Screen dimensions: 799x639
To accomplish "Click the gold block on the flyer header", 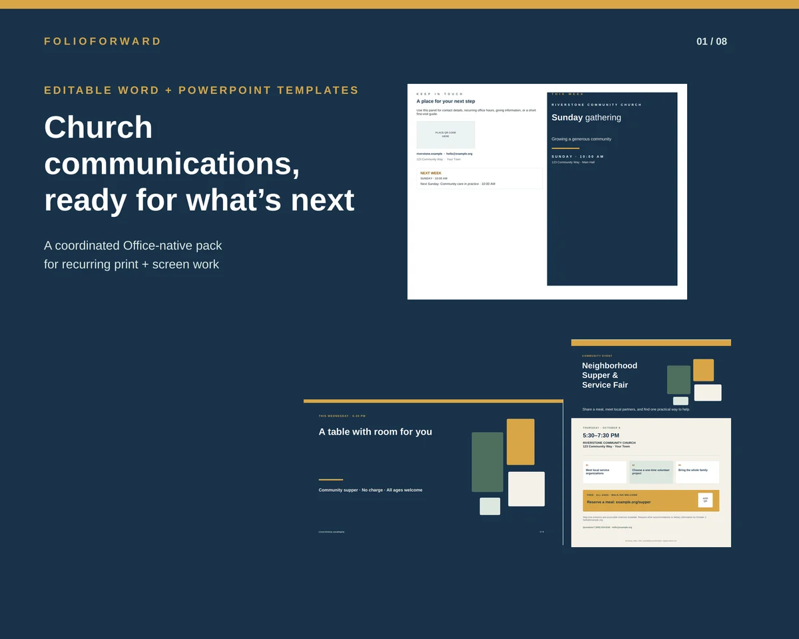I will [703, 370].
